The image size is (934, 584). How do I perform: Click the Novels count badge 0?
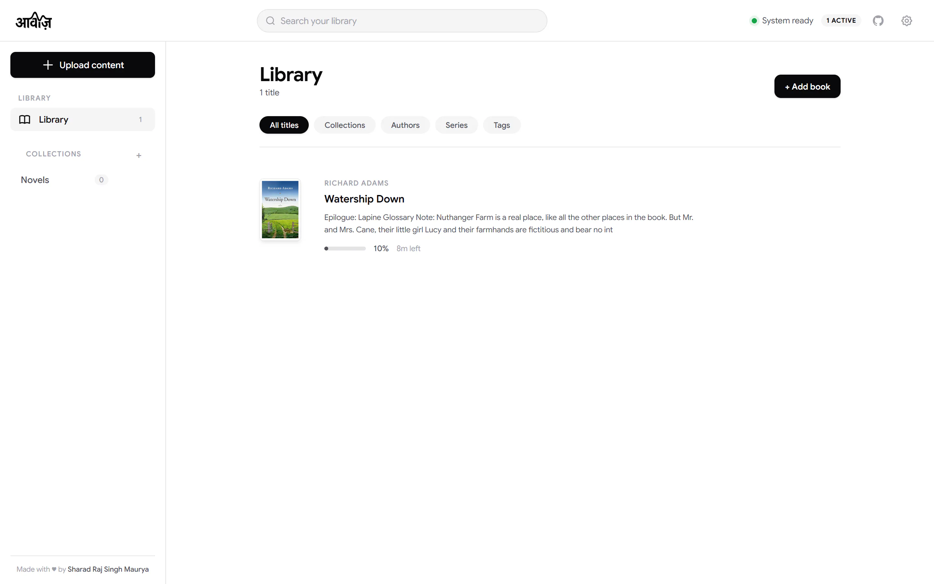click(x=101, y=180)
